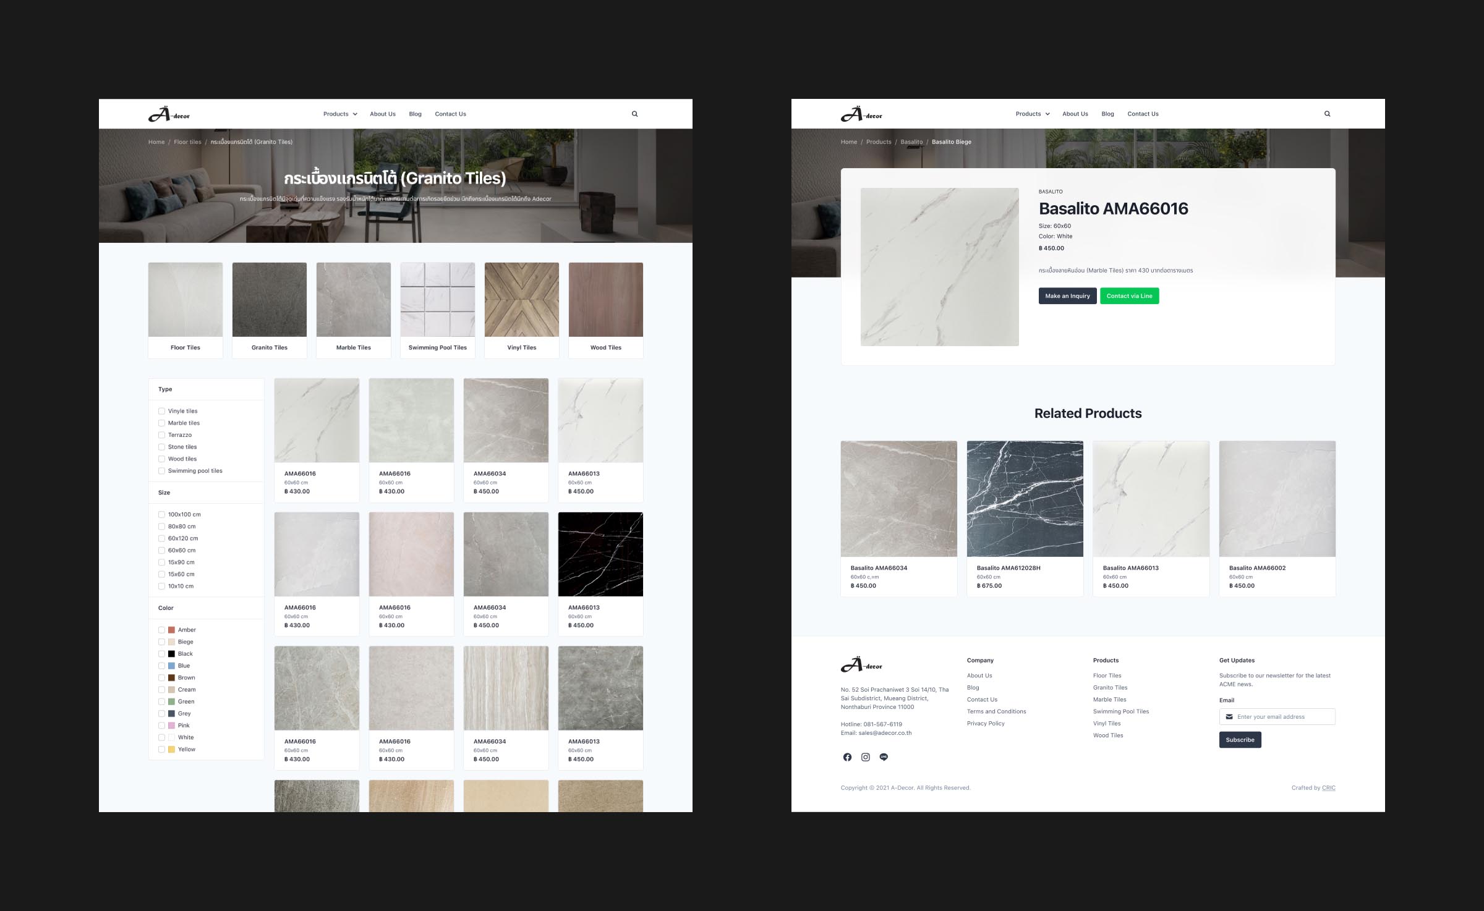The height and width of the screenshot is (911, 1484).
Task: Click A-decor logo on Granito Tiles header
Action: [169, 114]
